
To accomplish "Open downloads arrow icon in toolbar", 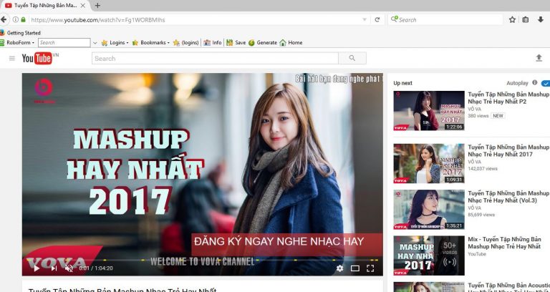I will [x=541, y=19].
